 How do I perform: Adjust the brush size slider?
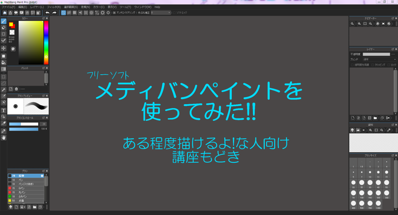(24, 124)
